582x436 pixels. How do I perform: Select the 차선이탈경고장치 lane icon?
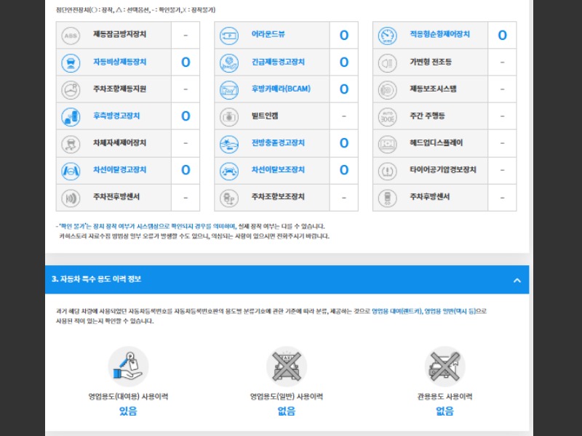(71, 170)
